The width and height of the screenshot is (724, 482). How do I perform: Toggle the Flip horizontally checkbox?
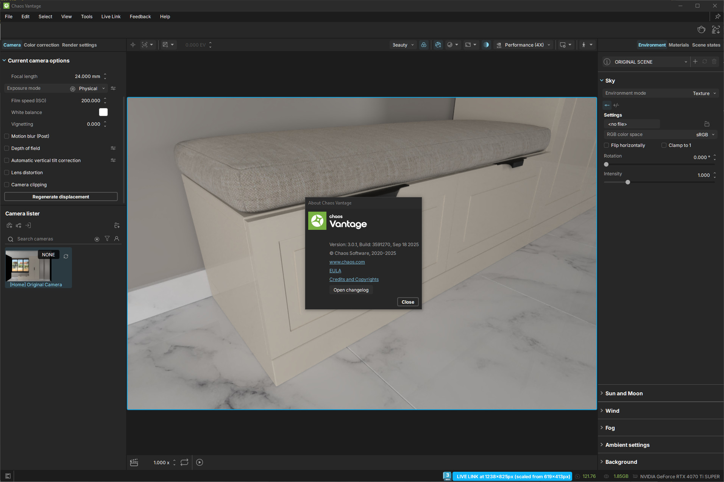click(607, 145)
